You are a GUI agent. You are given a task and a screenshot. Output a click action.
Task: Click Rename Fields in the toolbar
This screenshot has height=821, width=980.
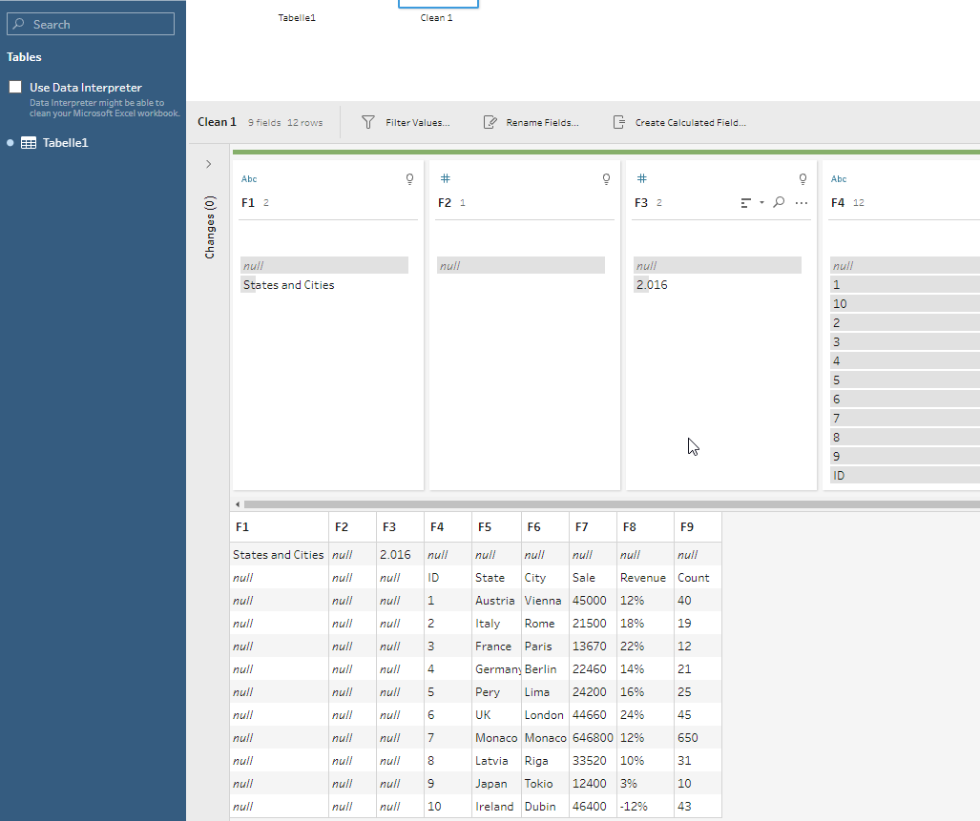coord(531,123)
